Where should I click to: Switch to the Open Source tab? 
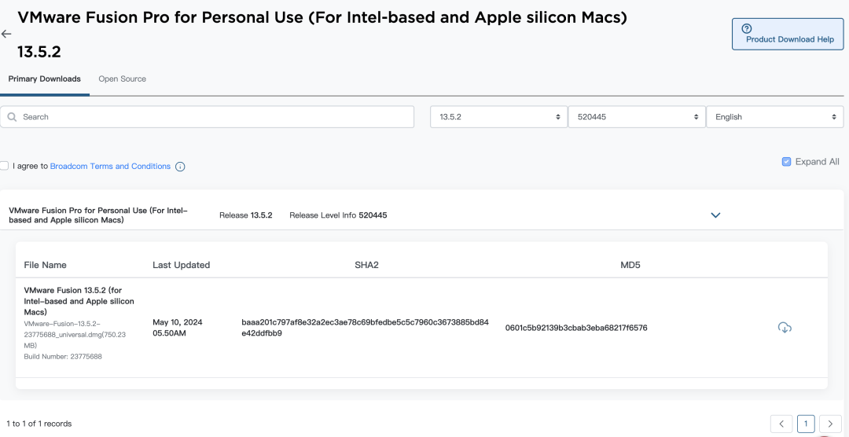[x=122, y=79]
